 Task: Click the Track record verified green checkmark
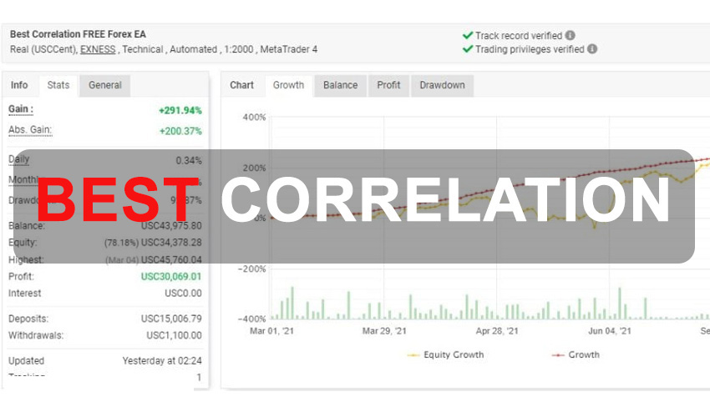coord(468,35)
